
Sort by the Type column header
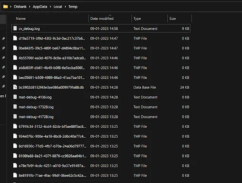(137, 18)
